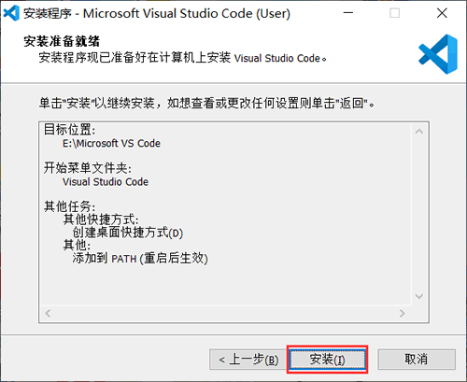Start installation with 安装(I) button
This screenshot has height=382, width=467.
(x=327, y=360)
